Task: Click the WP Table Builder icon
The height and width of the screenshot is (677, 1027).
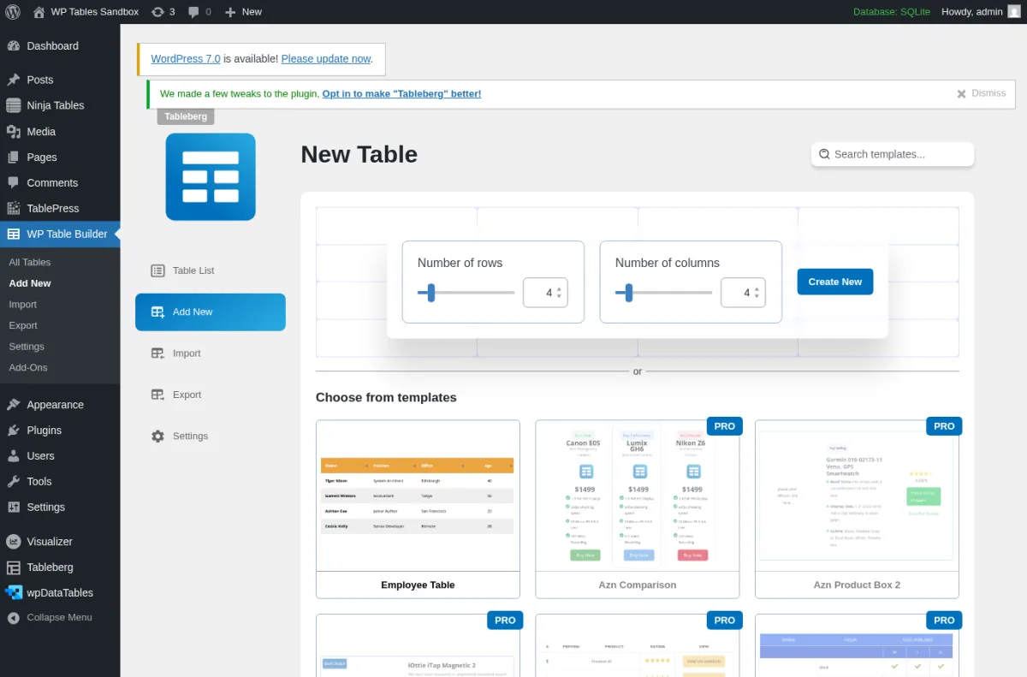Action: [x=14, y=234]
